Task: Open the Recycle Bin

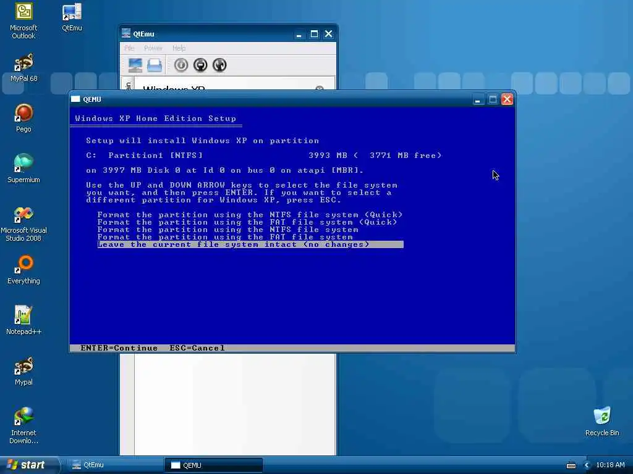Action: pos(602,421)
